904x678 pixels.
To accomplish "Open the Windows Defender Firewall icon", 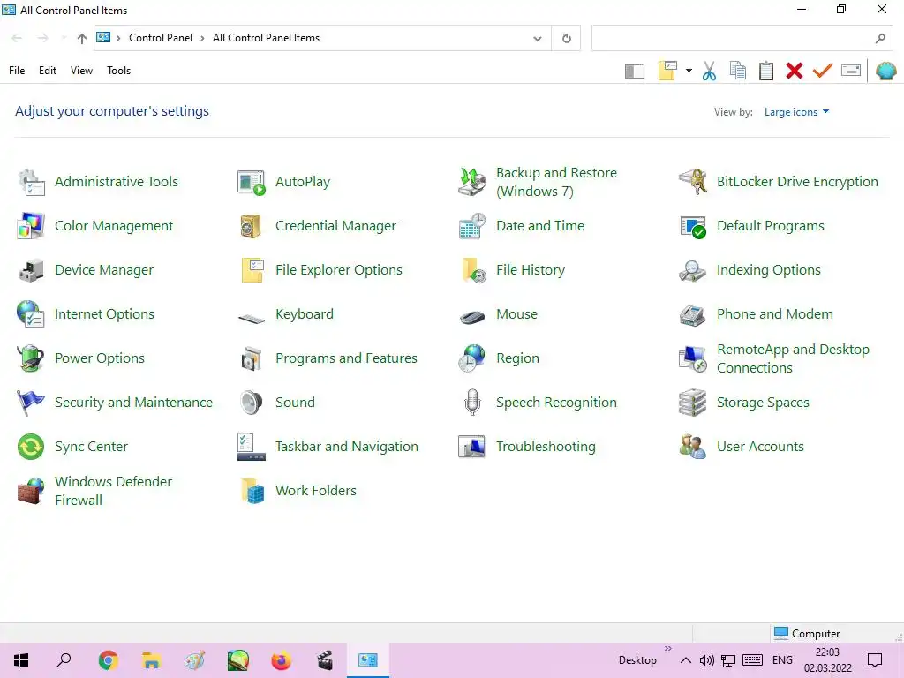I will tap(31, 491).
